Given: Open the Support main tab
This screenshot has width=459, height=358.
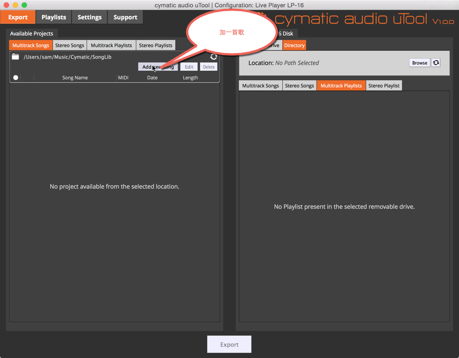Looking at the screenshot, I should click(x=126, y=17).
